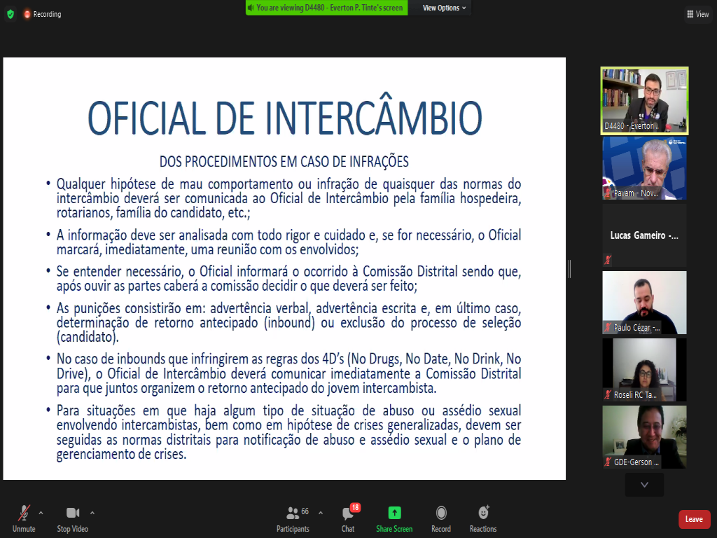Screen dimensions: 717x538
Task: Select Paulo Cézar's video thumbnail
Action: [644, 302]
